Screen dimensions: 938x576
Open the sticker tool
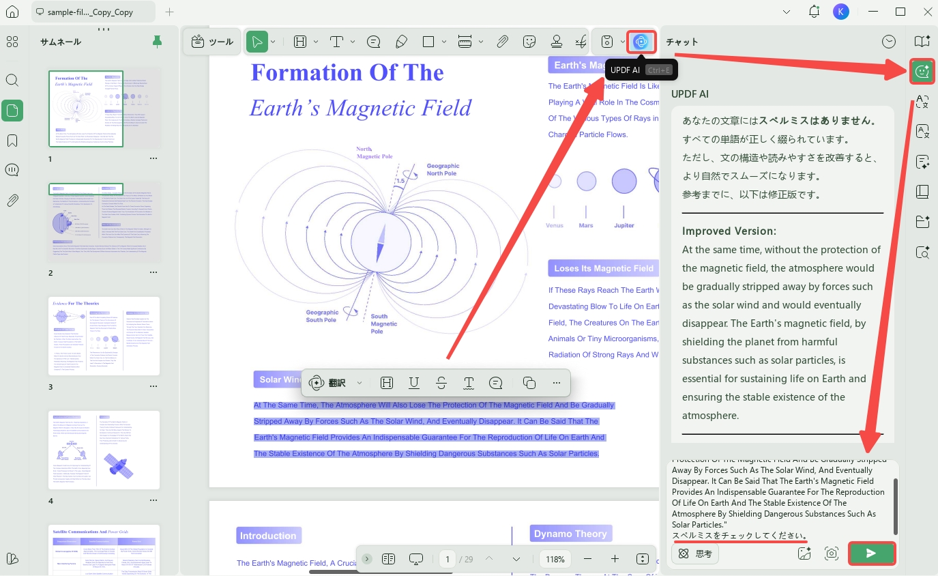pos(529,42)
